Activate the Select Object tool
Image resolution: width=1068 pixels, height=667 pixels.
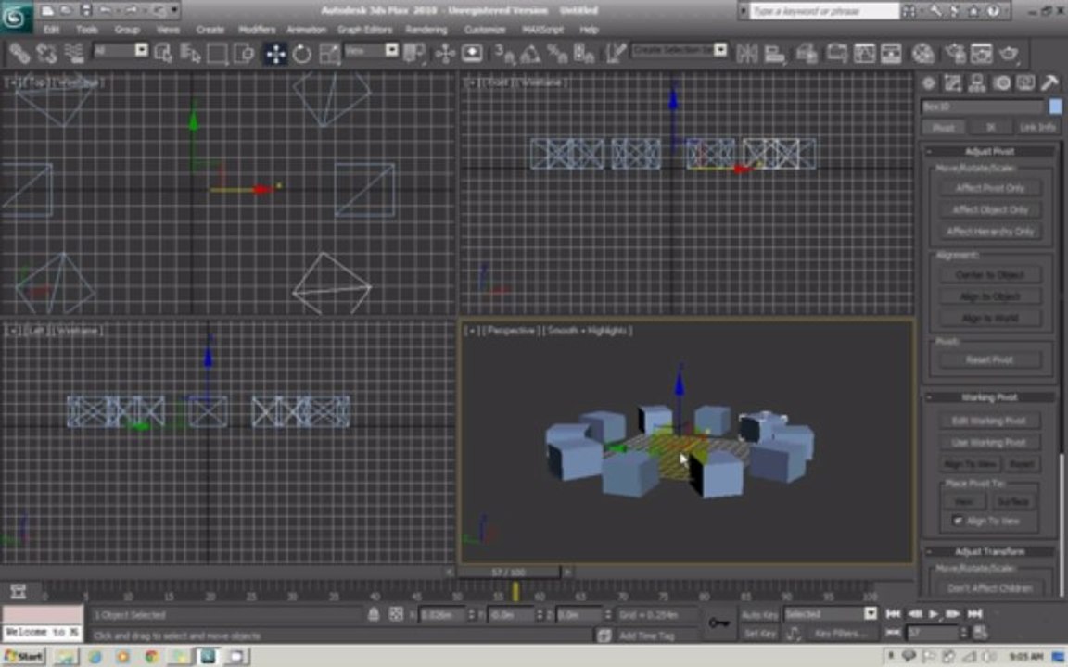(163, 53)
